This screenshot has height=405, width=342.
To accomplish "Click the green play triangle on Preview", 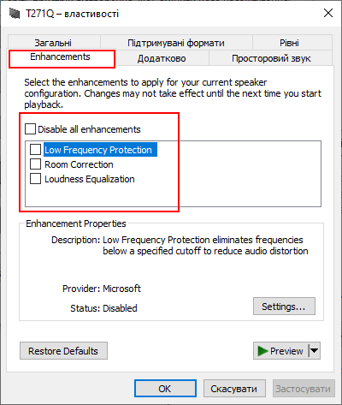I will [x=262, y=351].
